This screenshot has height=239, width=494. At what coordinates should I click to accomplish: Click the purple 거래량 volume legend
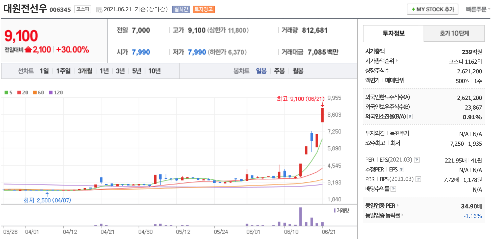pos(342,210)
